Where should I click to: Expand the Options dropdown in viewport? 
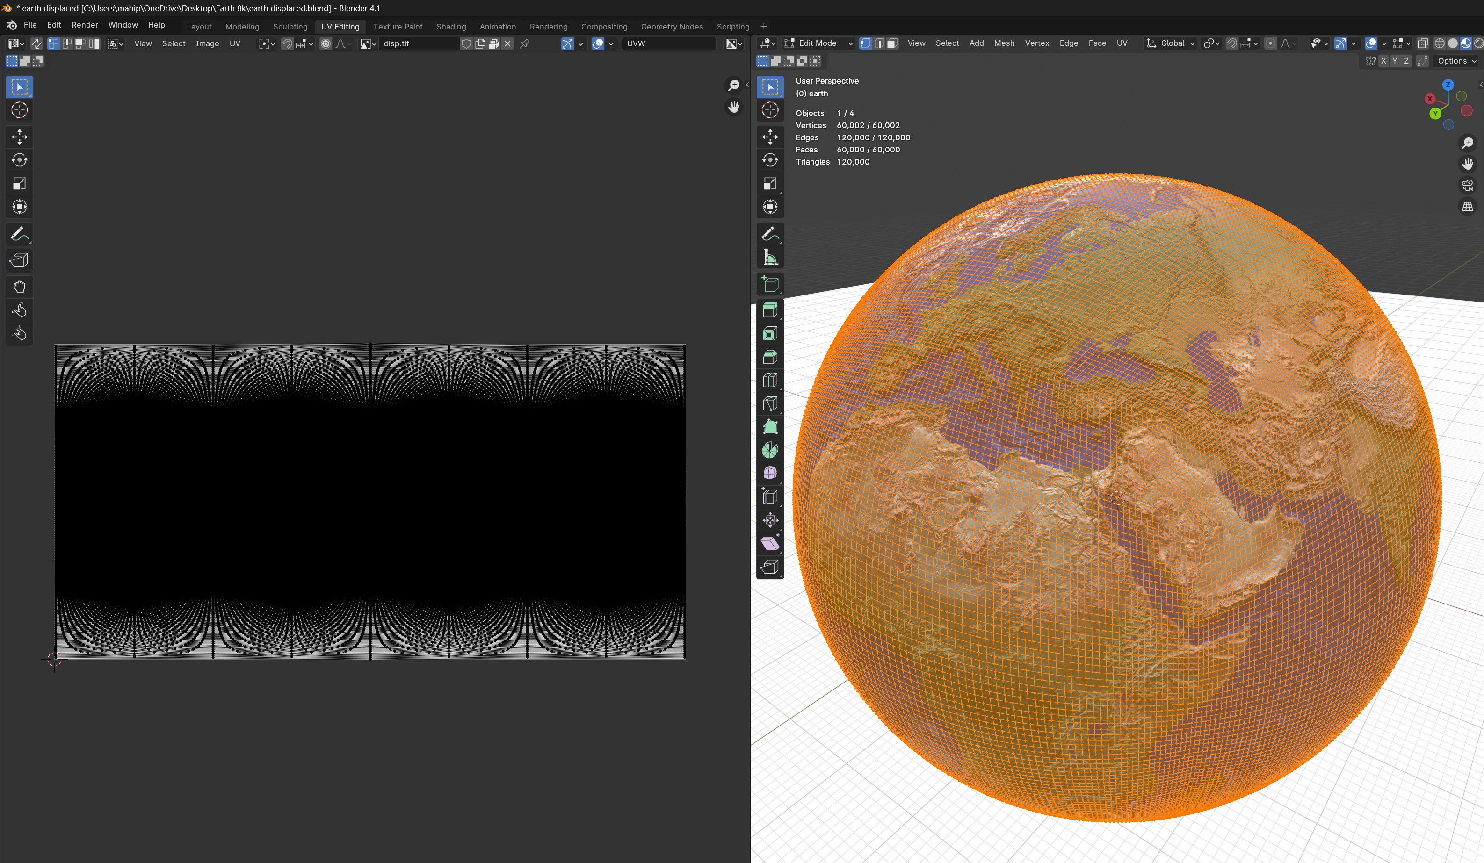coord(1456,61)
